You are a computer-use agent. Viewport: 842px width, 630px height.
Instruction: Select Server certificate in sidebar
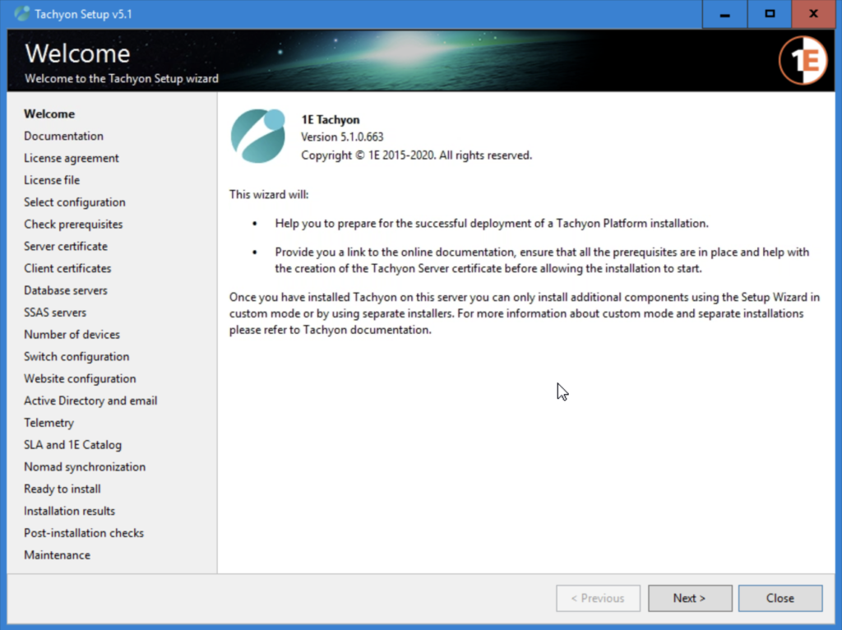coord(65,247)
